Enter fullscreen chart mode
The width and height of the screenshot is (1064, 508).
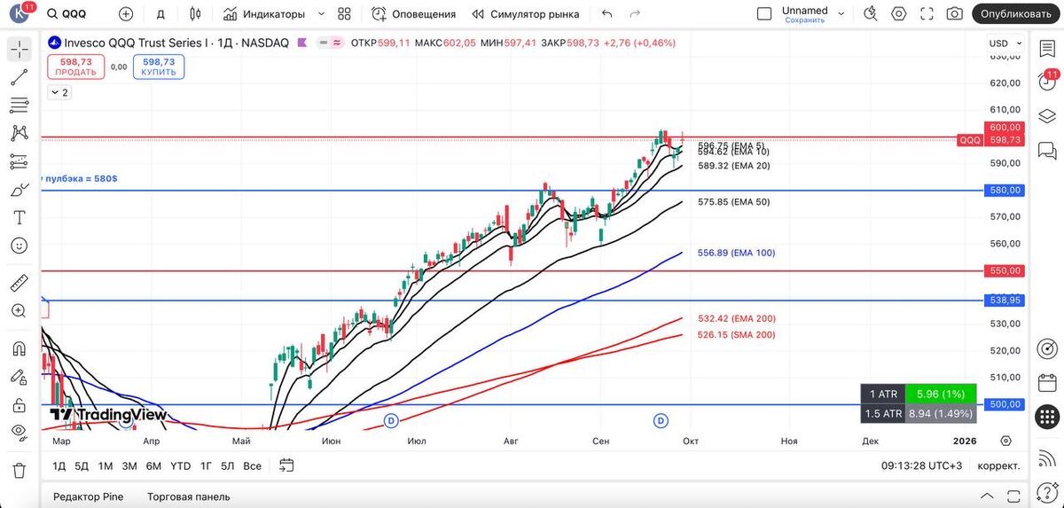(927, 14)
